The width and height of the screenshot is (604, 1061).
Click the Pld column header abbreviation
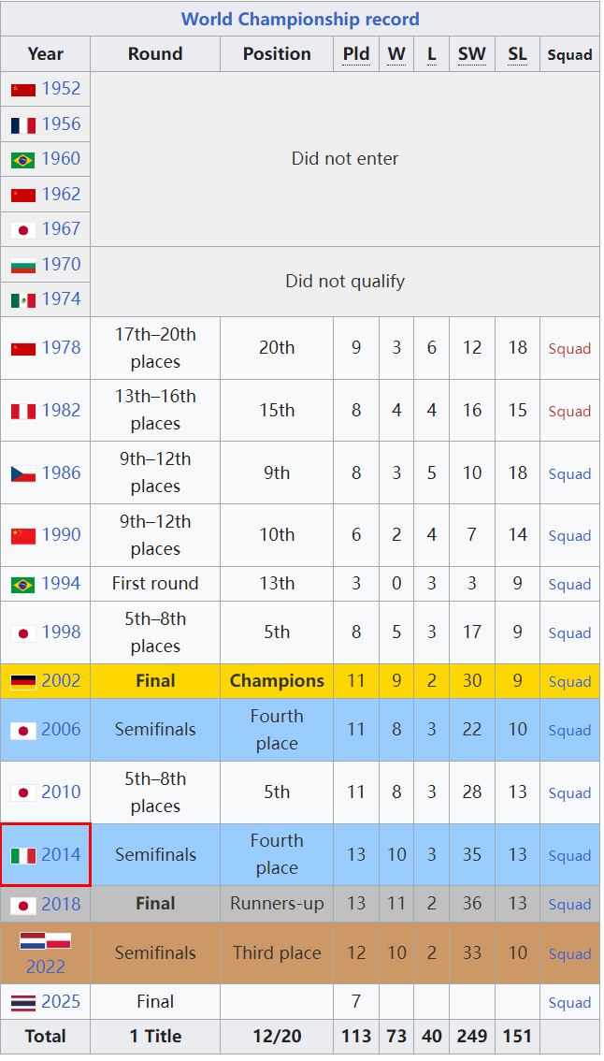coord(356,54)
